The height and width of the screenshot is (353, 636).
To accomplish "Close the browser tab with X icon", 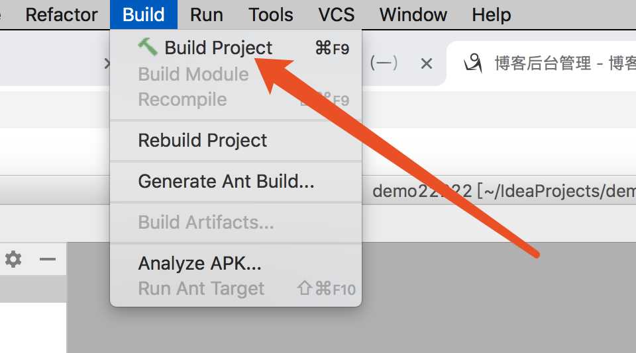I will tap(426, 63).
